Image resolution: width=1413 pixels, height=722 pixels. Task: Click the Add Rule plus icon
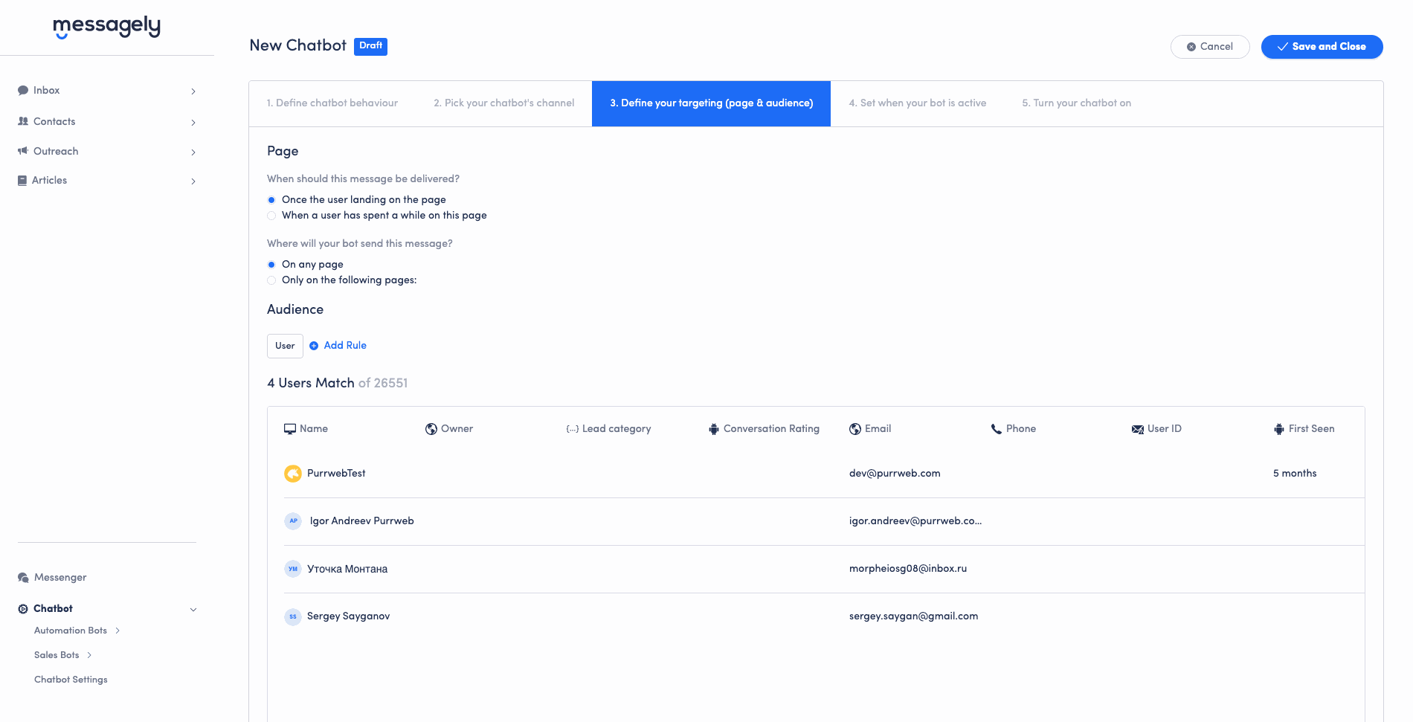click(314, 346)
